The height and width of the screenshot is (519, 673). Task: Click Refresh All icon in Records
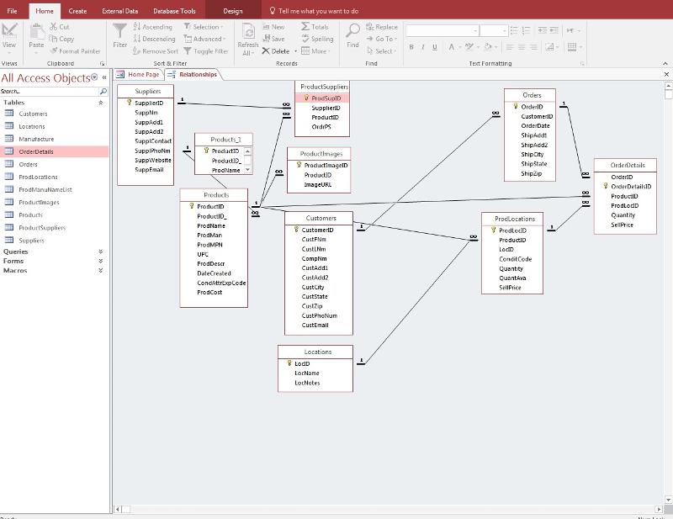click(248, 32)
